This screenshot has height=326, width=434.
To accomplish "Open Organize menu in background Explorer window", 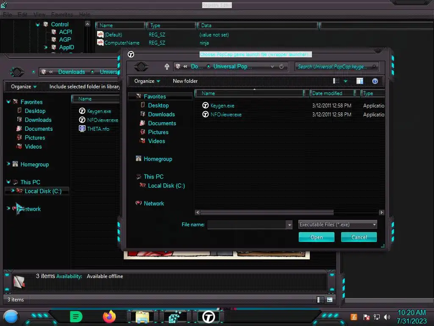I will [x=24, y=87].
